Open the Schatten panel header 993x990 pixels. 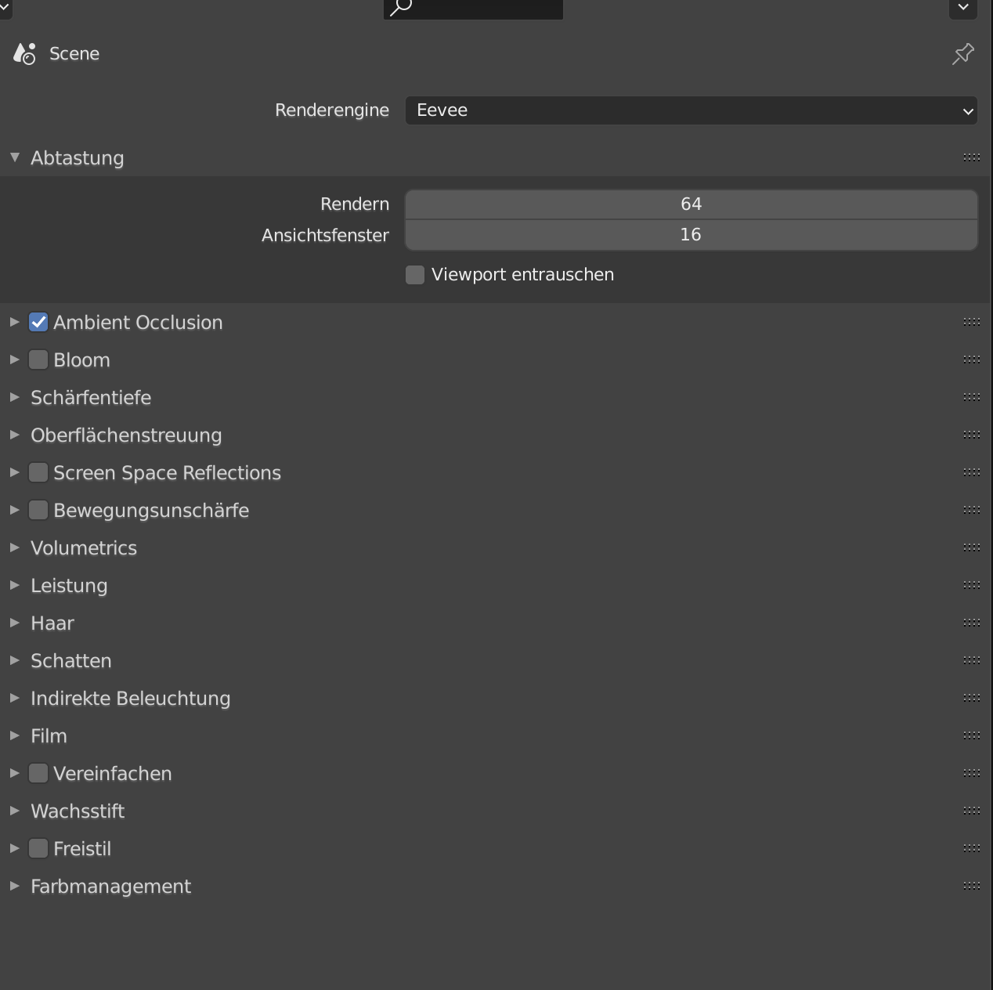[70, 660]
